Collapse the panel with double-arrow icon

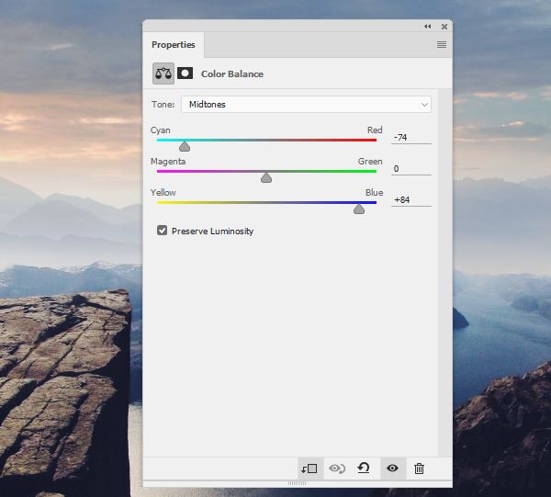427,27
